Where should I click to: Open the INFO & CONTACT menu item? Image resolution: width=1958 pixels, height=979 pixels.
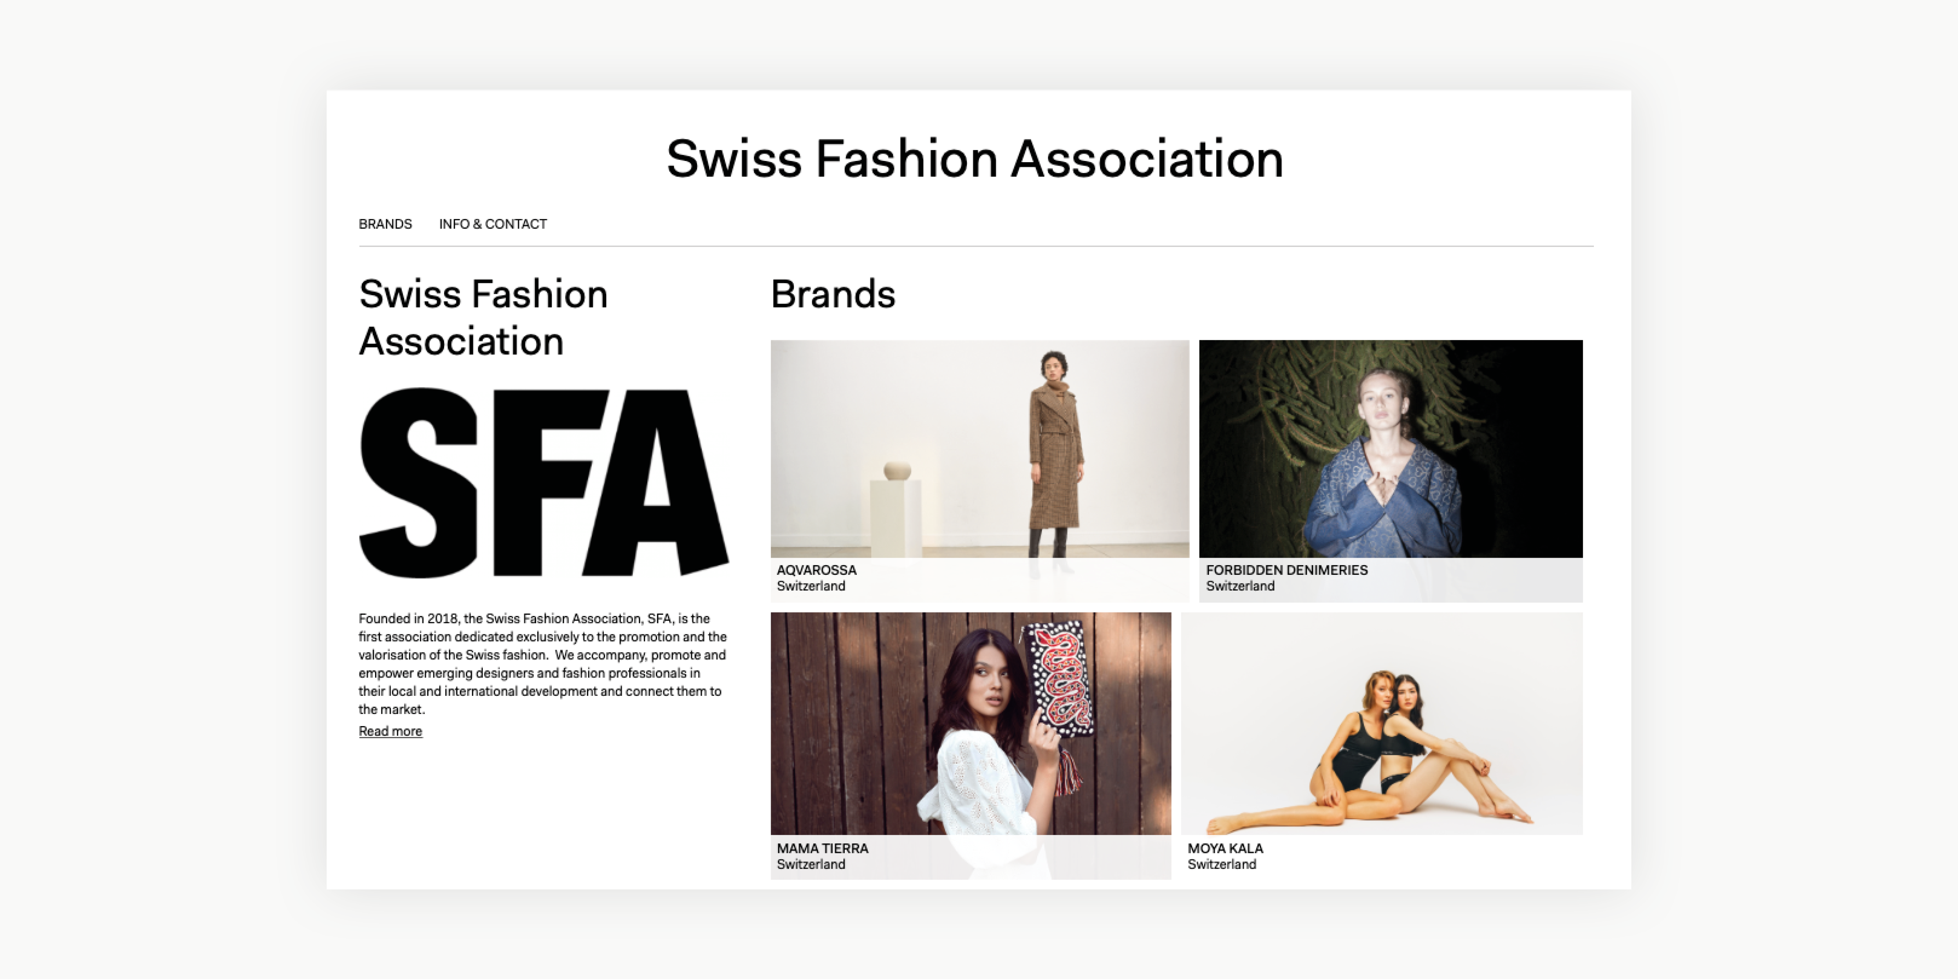(x=493, y=224)
